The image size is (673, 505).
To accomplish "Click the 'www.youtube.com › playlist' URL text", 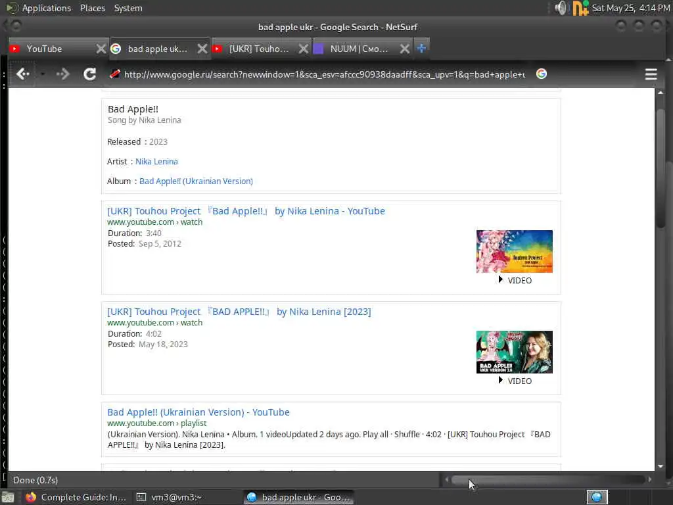I will tap(156, 423).
